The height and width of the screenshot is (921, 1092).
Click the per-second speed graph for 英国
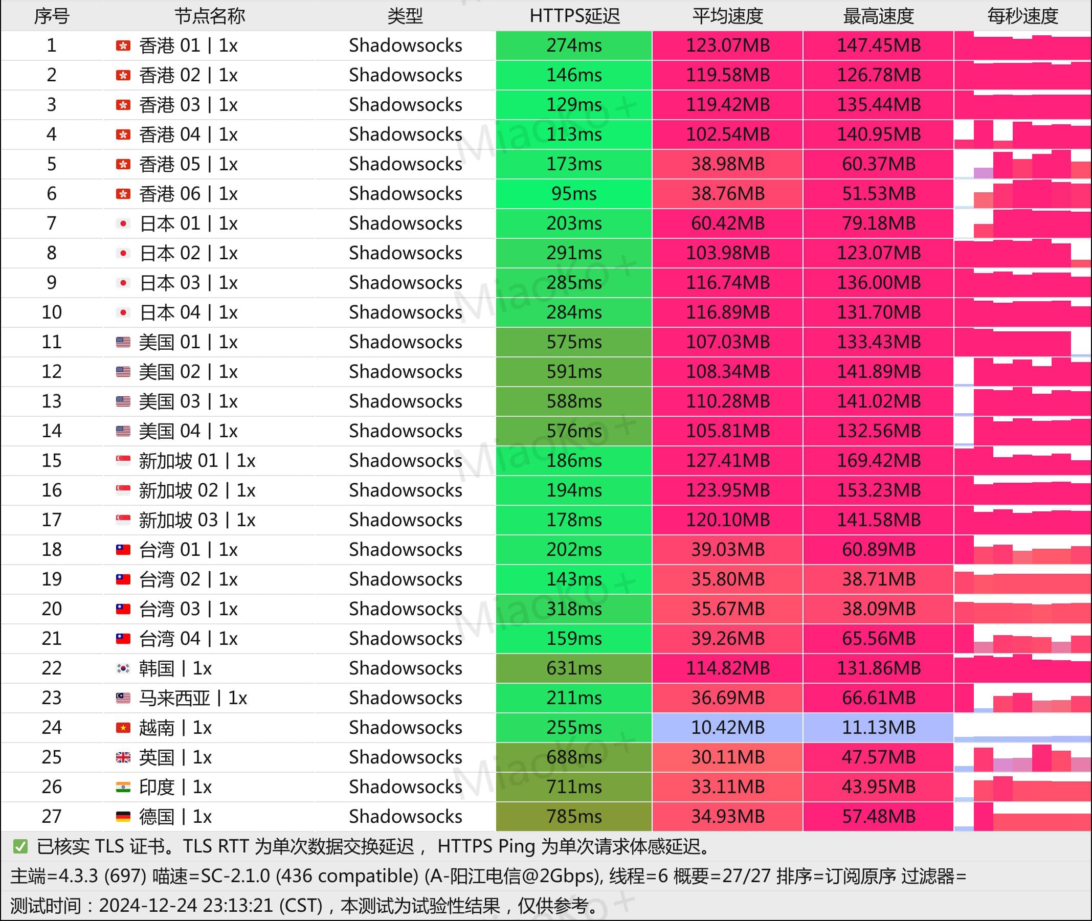pyautogui.click(x=1022, y=757)
